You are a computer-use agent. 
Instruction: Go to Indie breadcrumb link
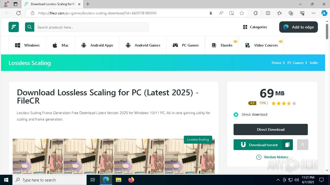314,63
